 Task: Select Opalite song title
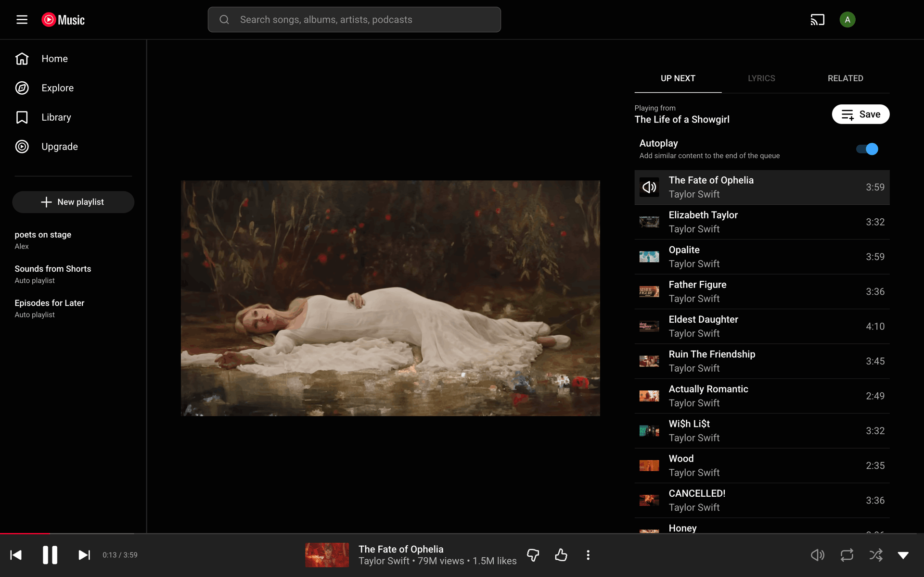click(x=684, y=250)
